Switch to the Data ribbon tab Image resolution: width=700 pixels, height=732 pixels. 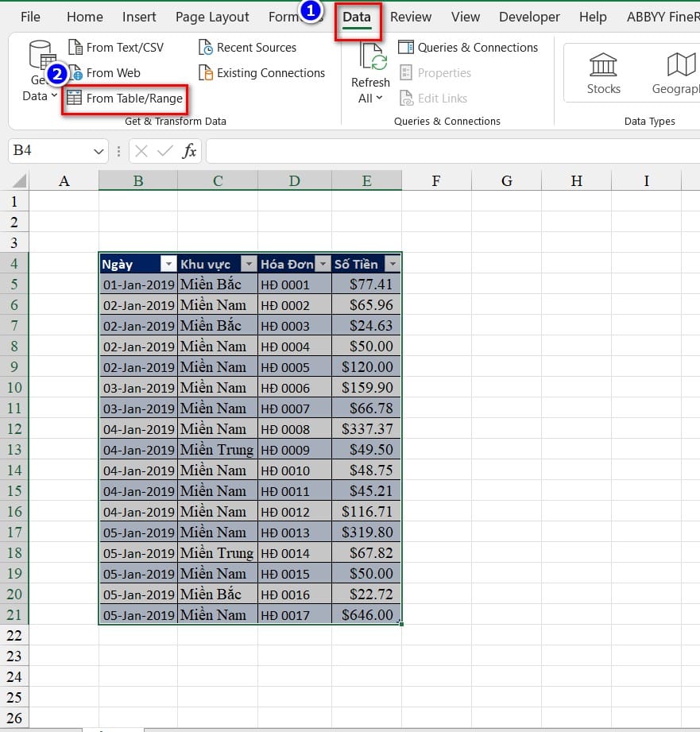pos(357,17)
